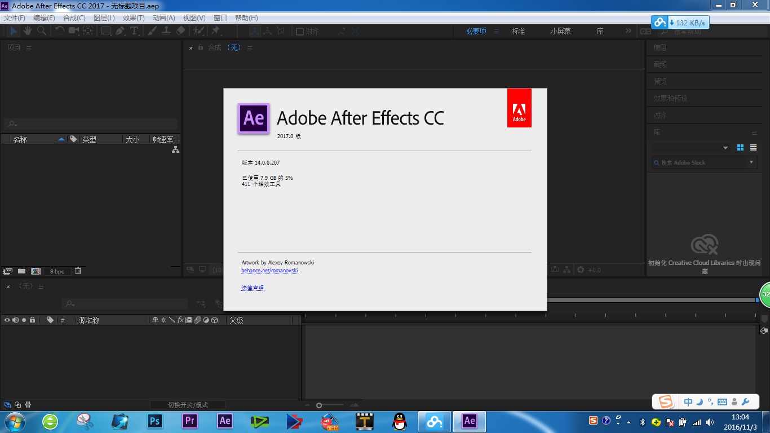Select the Brush tool
Viewport: 770px width, 433px height.
pos(152,31)
